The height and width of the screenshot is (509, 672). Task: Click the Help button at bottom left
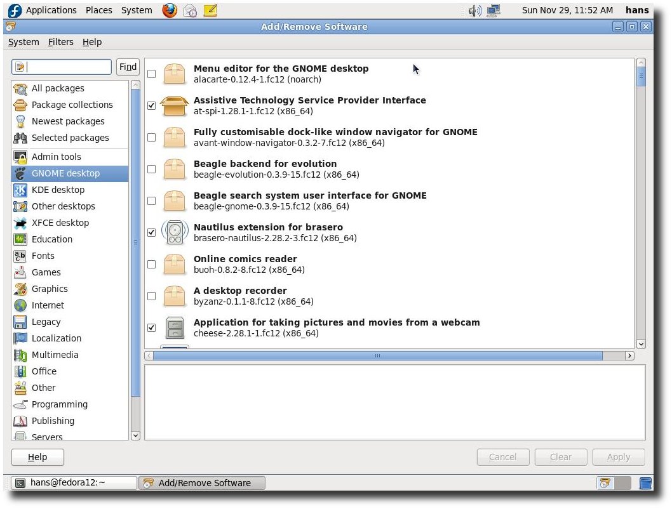pos(37,457)
